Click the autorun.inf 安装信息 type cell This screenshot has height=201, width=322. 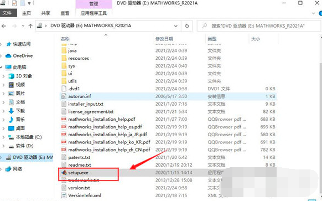[216, 96]
